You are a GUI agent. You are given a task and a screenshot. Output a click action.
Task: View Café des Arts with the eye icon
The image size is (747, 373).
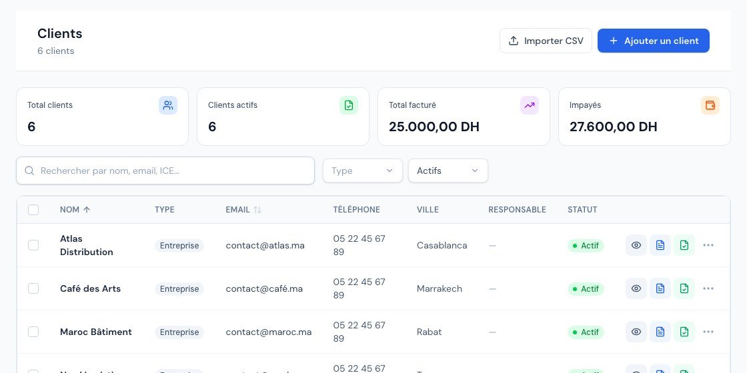pyautogui.click(x=636, y=288)
